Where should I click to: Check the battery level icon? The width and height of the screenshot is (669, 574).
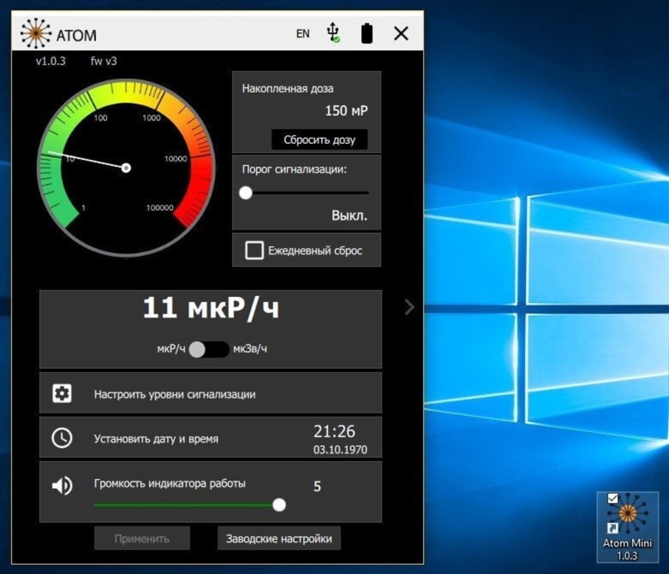[366, 33]
